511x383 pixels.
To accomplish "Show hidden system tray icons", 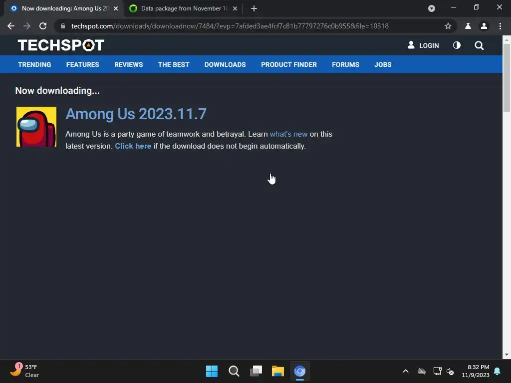I will point(405,371).
